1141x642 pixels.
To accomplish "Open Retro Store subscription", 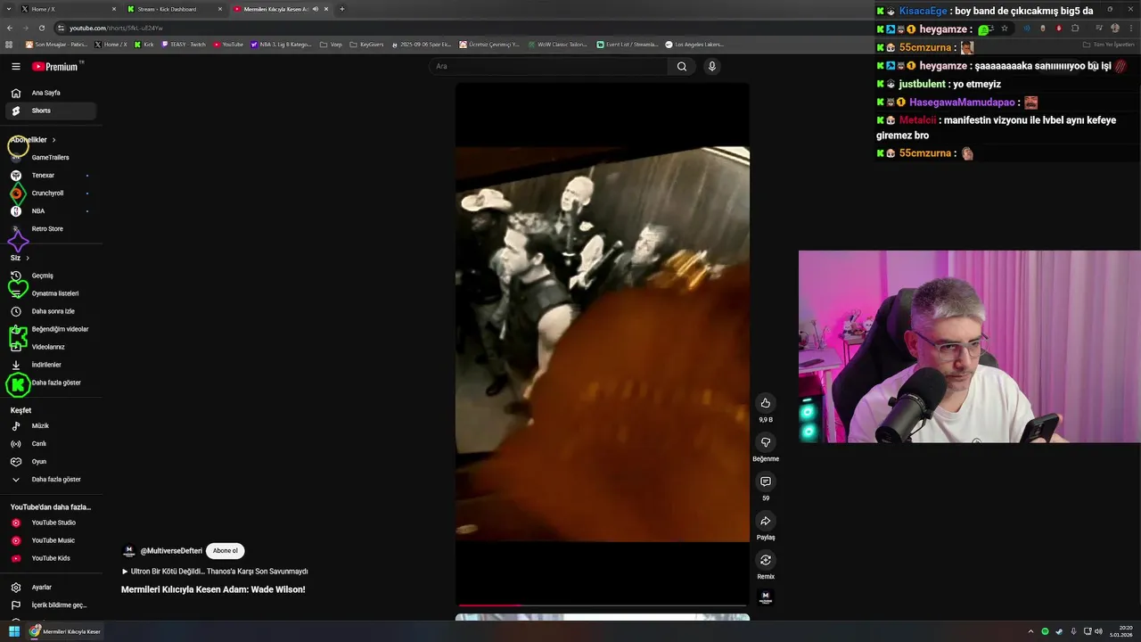I will tap(52, 229).
